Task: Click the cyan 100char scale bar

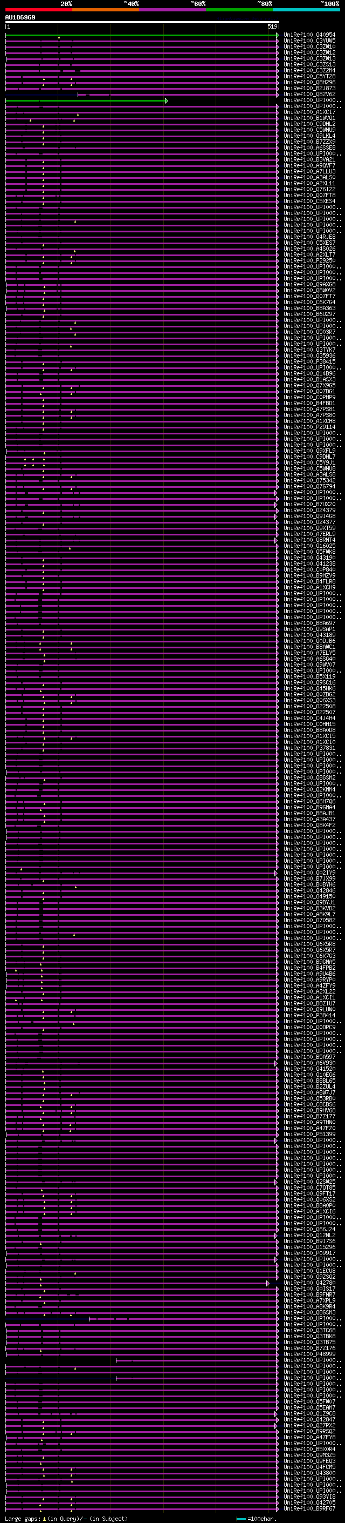Action: (x=241, y=1518)
